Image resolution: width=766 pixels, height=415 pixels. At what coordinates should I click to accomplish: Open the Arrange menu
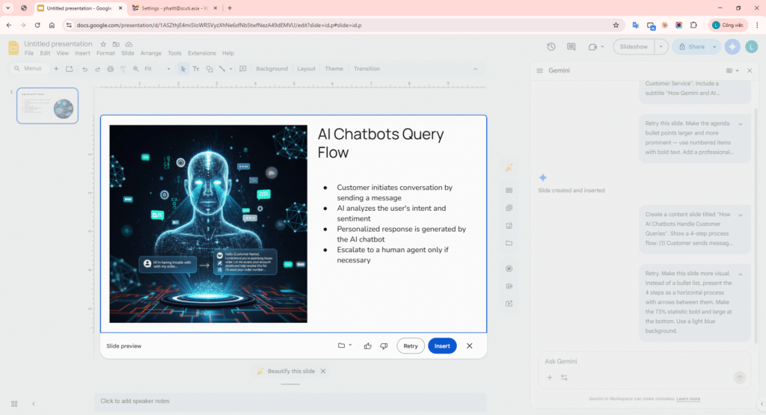tap(151, 53)
